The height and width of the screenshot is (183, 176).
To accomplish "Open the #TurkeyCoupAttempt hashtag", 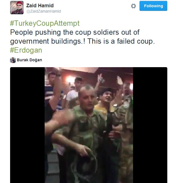I will (45, 23).
